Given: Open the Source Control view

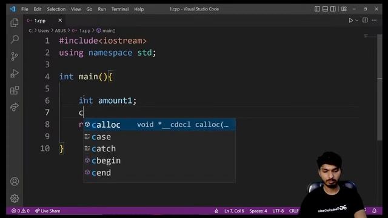Looking at the screenshot, I should 15,56.
